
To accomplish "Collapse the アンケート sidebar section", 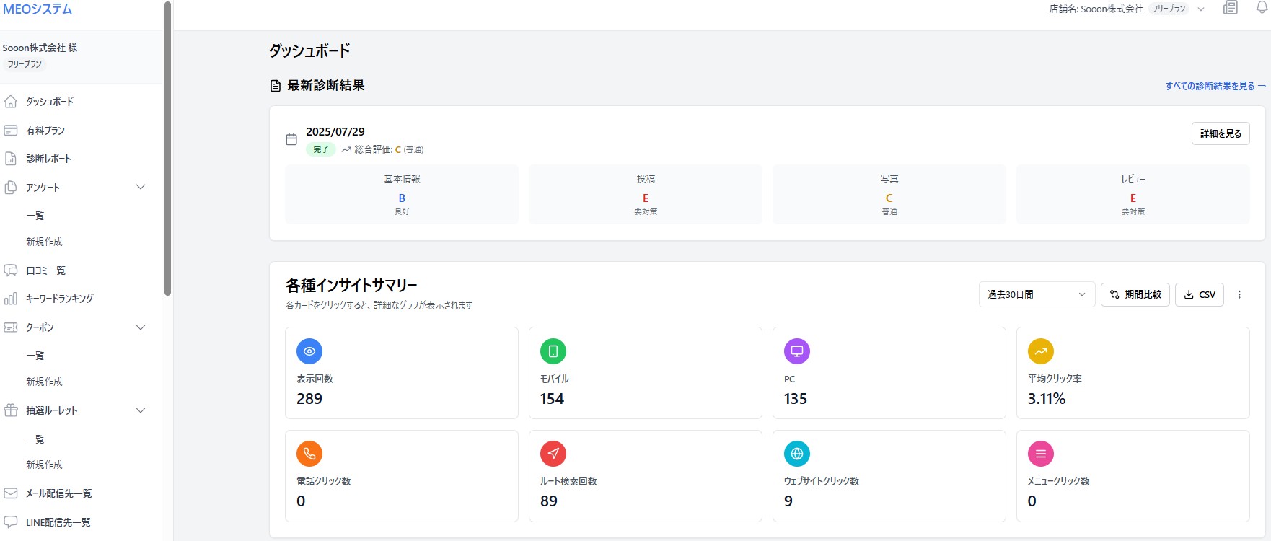I will tap(141, 188).
